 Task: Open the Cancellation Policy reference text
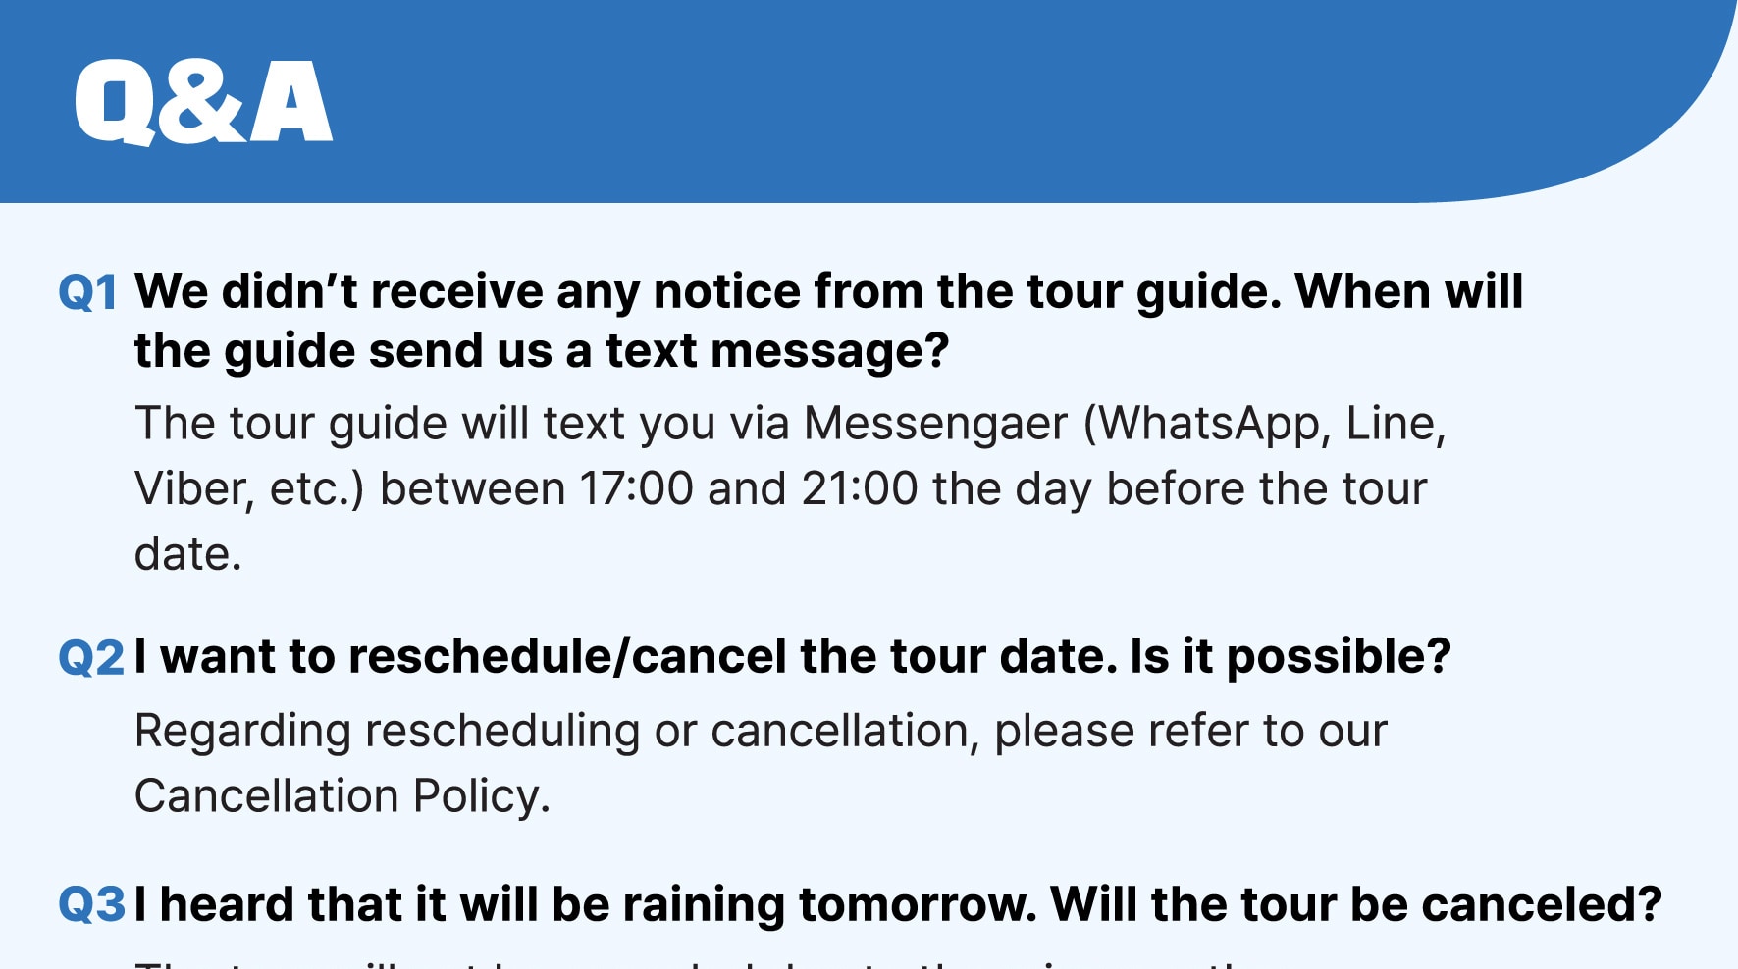coord(342,795)
